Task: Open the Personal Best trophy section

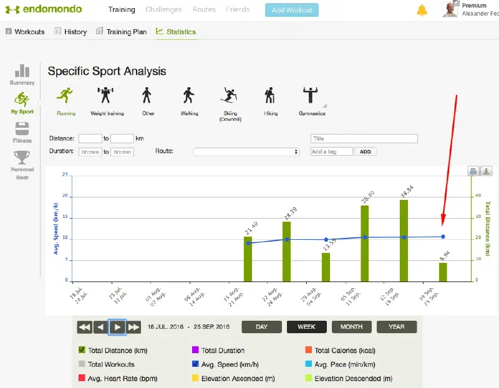Action: (22, 162)
